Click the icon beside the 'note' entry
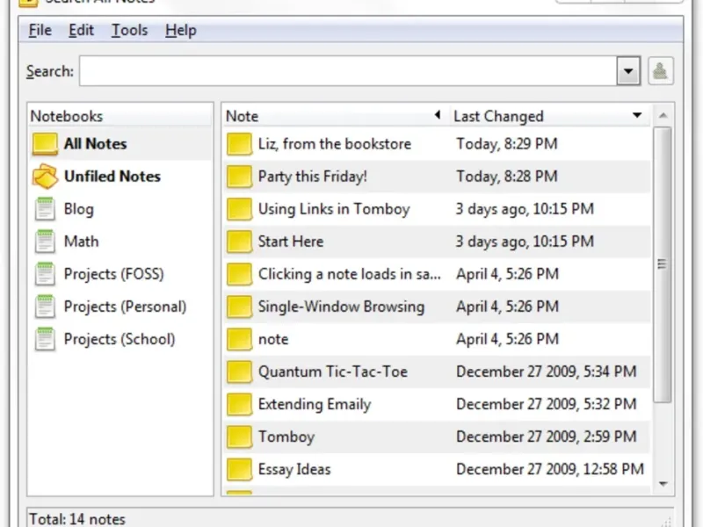 239,339
